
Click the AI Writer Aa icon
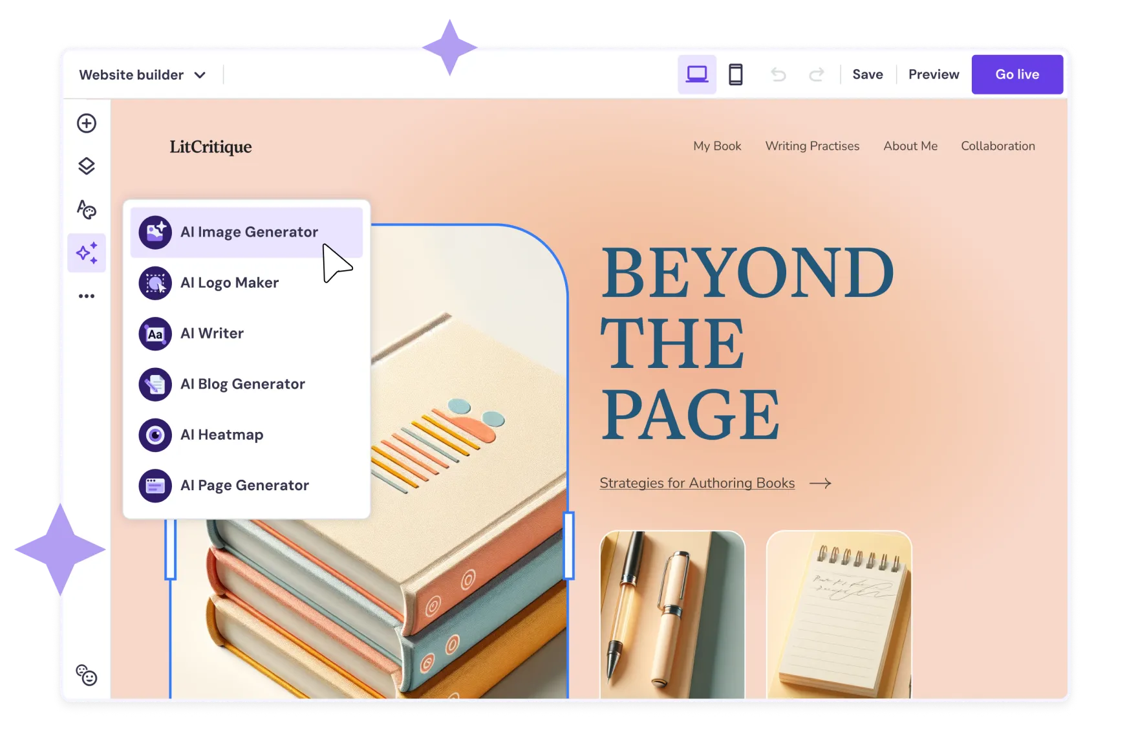pos(155,334)
